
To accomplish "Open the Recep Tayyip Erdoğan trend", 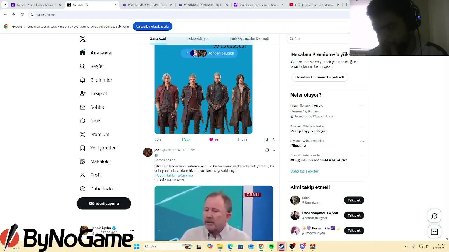I will 309,131.
